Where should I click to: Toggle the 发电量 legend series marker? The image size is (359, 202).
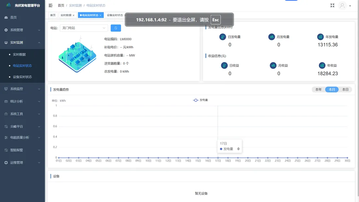[195, 100]
